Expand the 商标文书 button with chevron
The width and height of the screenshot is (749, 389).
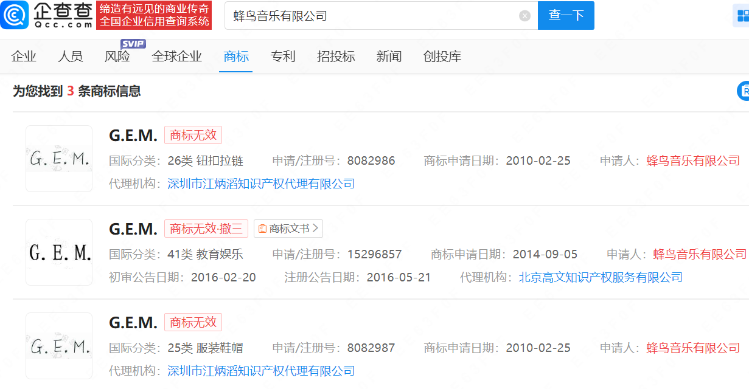(x=288, y=229)
